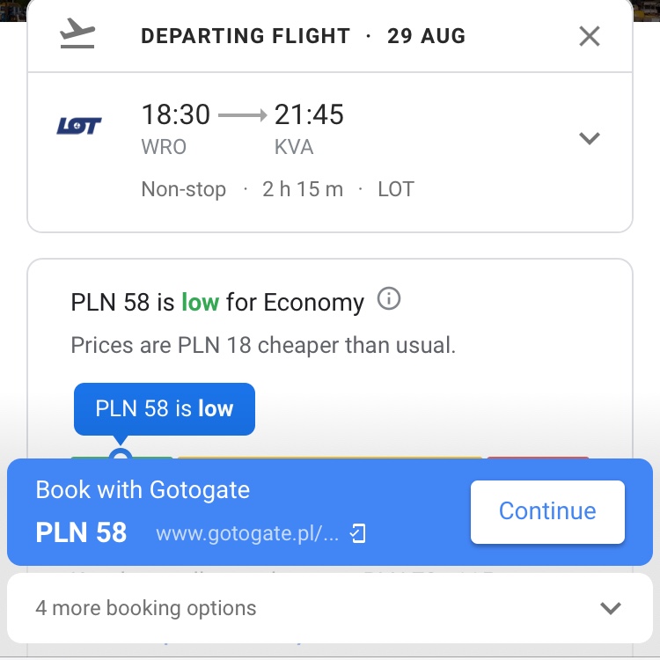Click the external link icon near gotogate.pl

click(358, 533)
